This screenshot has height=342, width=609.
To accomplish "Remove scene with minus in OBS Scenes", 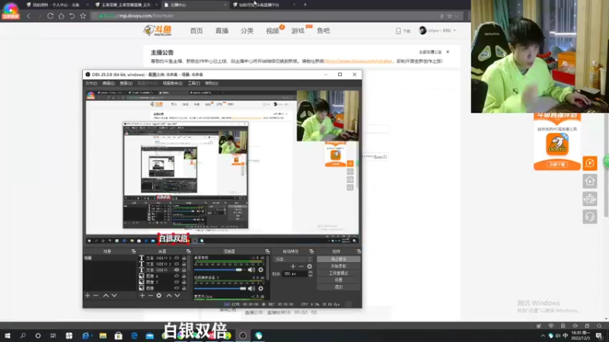I will (x=96, y=296).
